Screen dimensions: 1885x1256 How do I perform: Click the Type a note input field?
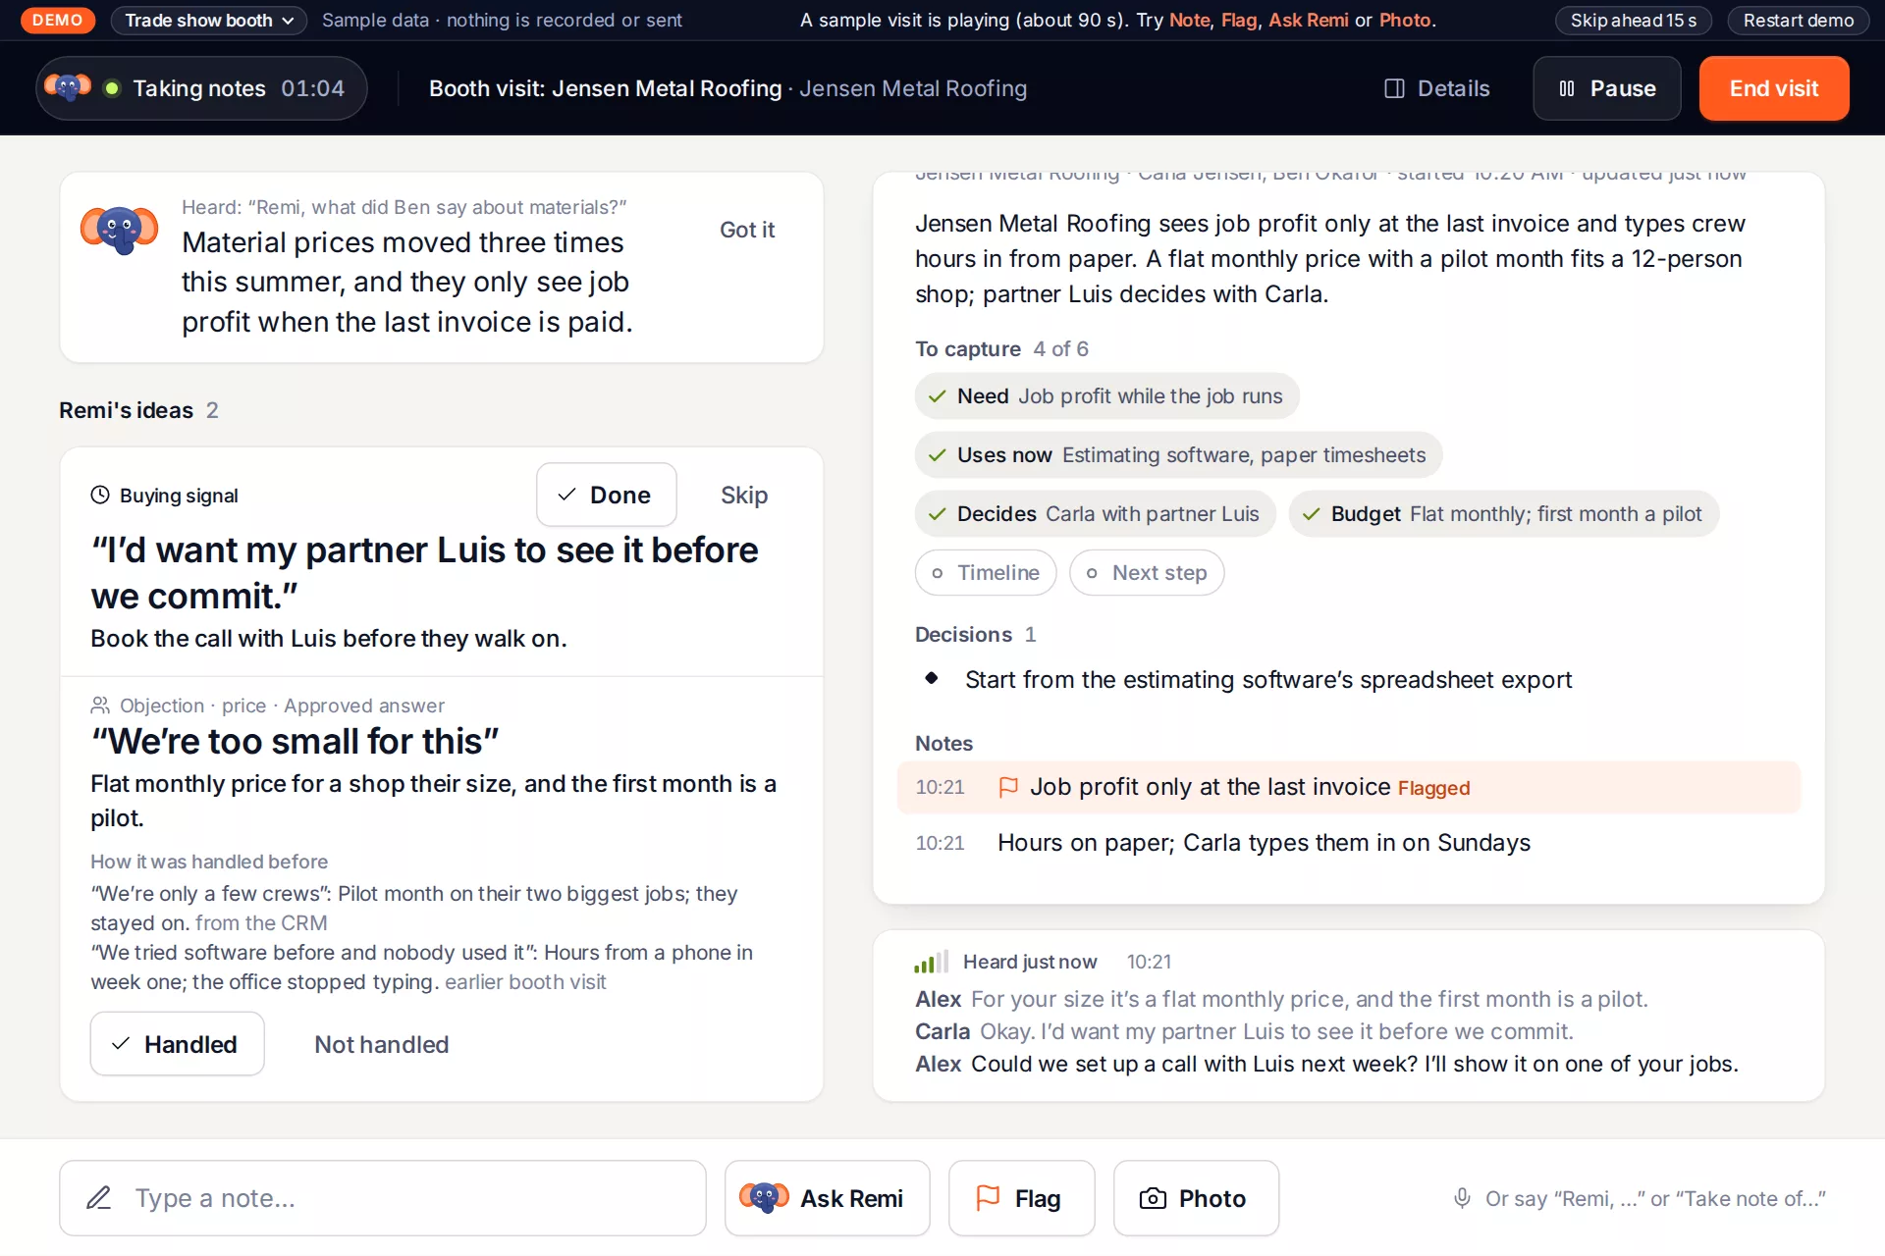click(x=383, y=1198)
